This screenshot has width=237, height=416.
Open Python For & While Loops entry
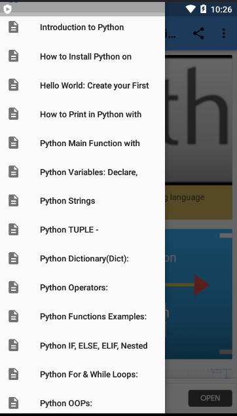[x=82, y=374]
